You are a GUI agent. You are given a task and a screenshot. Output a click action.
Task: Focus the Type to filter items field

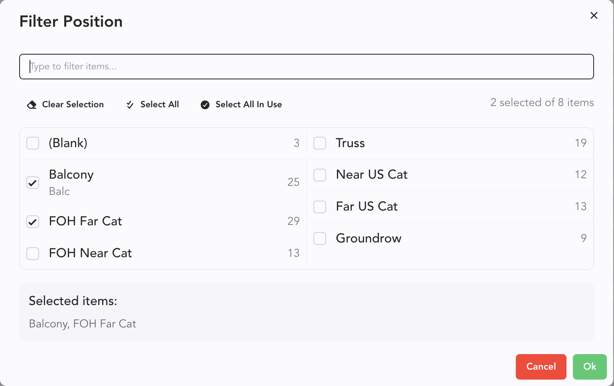pos(306,67)
